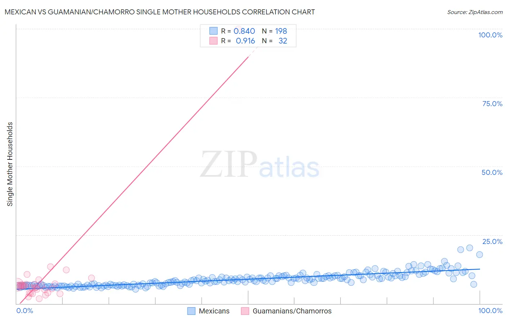
Task: Select the R = 0.840 correlation value
Action: coord(238,31)
